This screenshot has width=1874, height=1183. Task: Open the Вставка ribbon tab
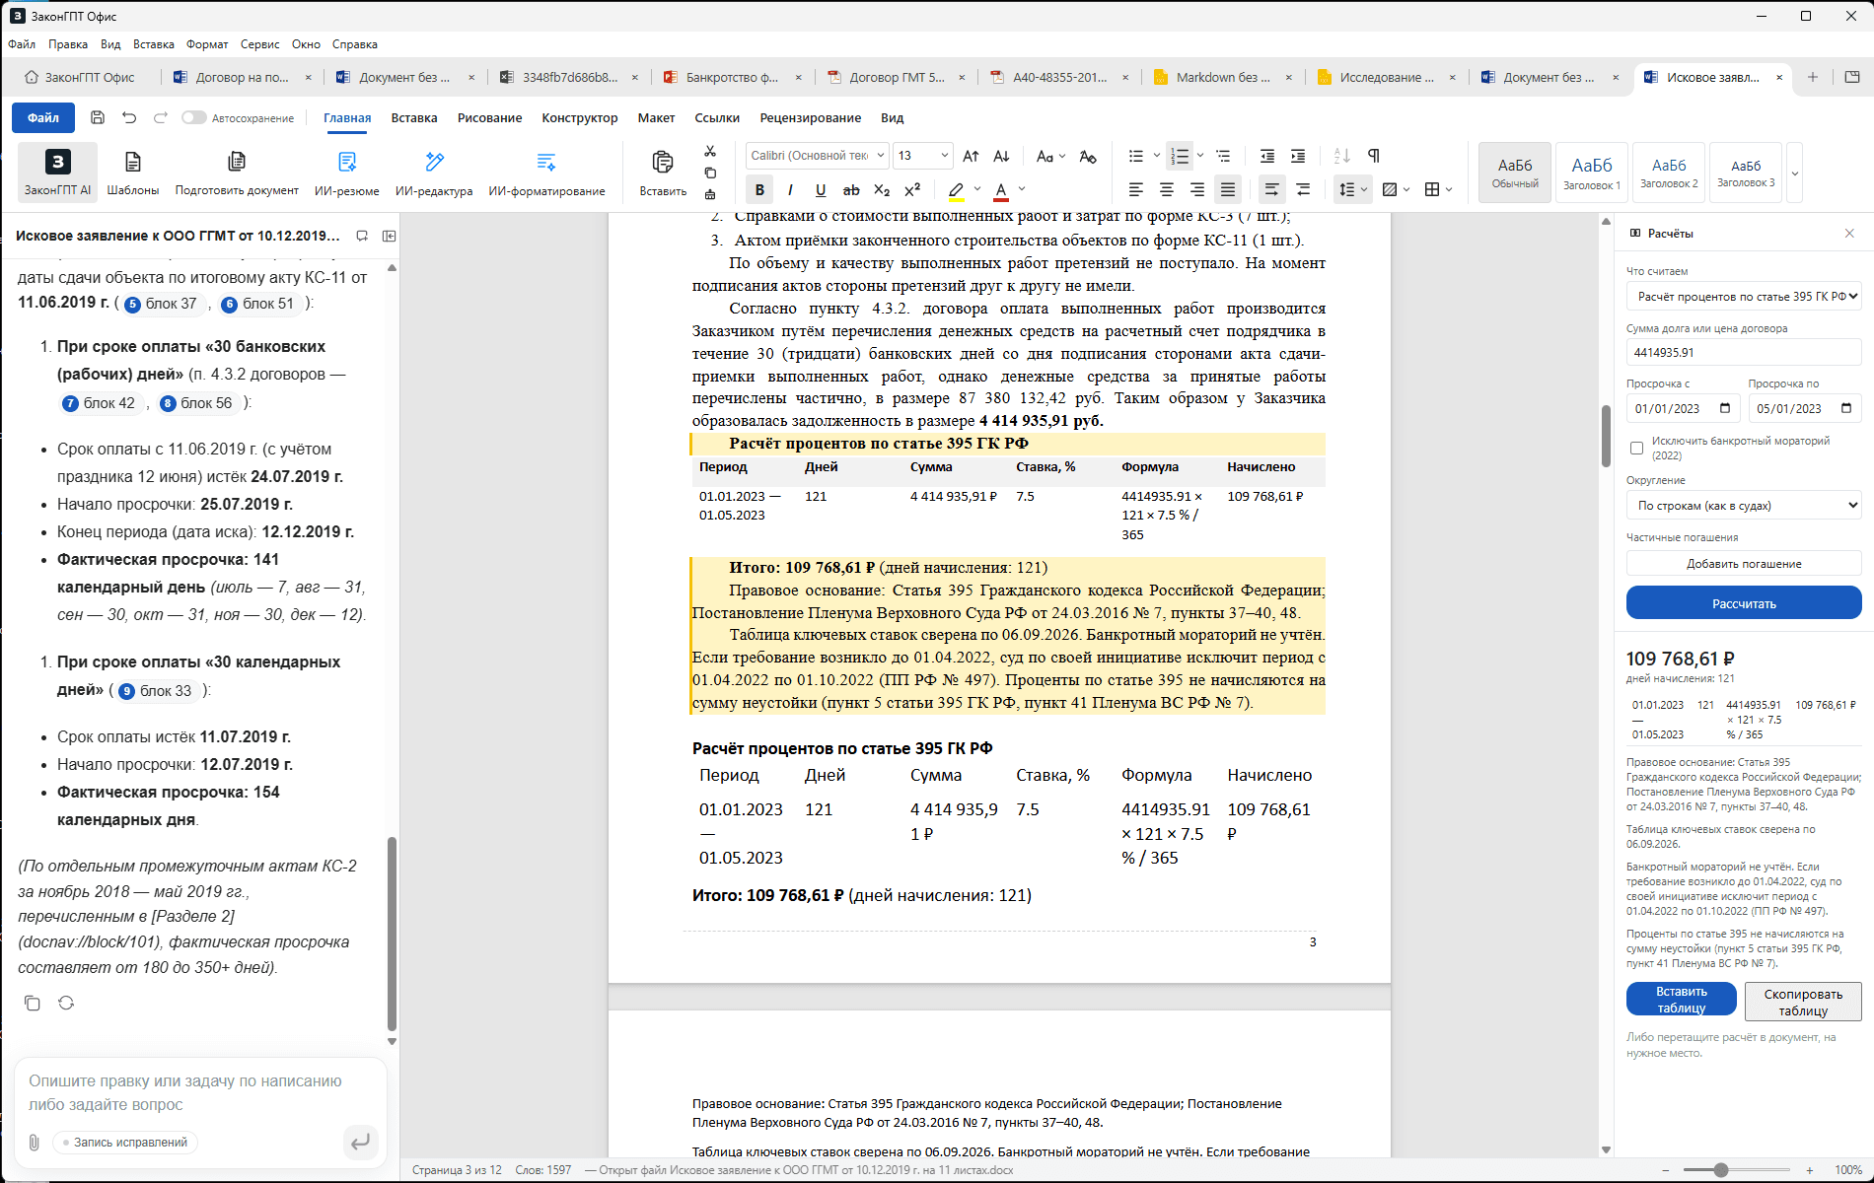coord(414,117)
